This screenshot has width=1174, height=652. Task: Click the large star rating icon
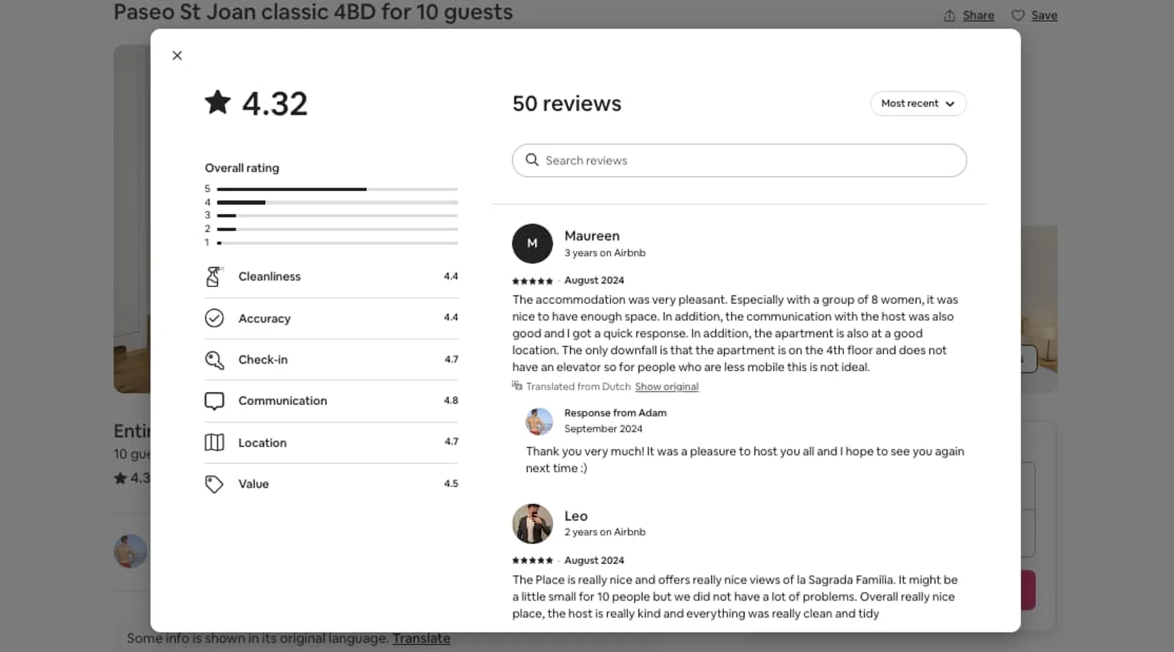[218, 102]
